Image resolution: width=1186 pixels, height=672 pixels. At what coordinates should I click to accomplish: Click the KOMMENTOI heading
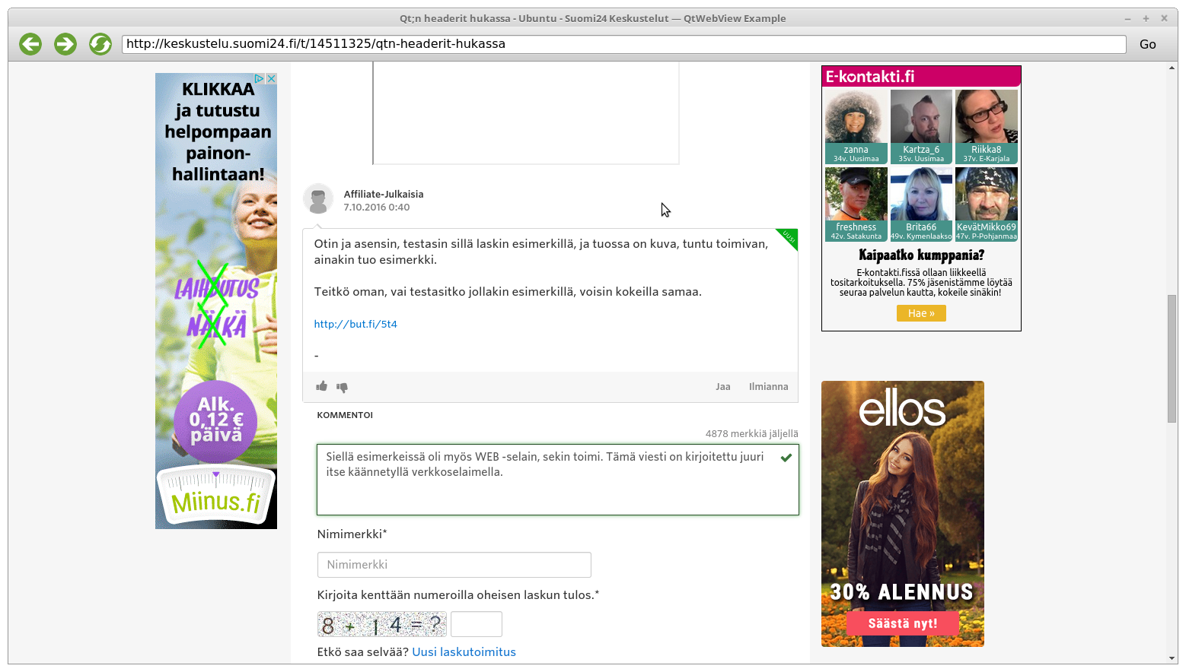pos(345,415)
